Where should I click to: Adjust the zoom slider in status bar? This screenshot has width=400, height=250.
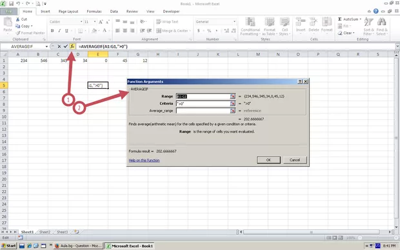360,238
